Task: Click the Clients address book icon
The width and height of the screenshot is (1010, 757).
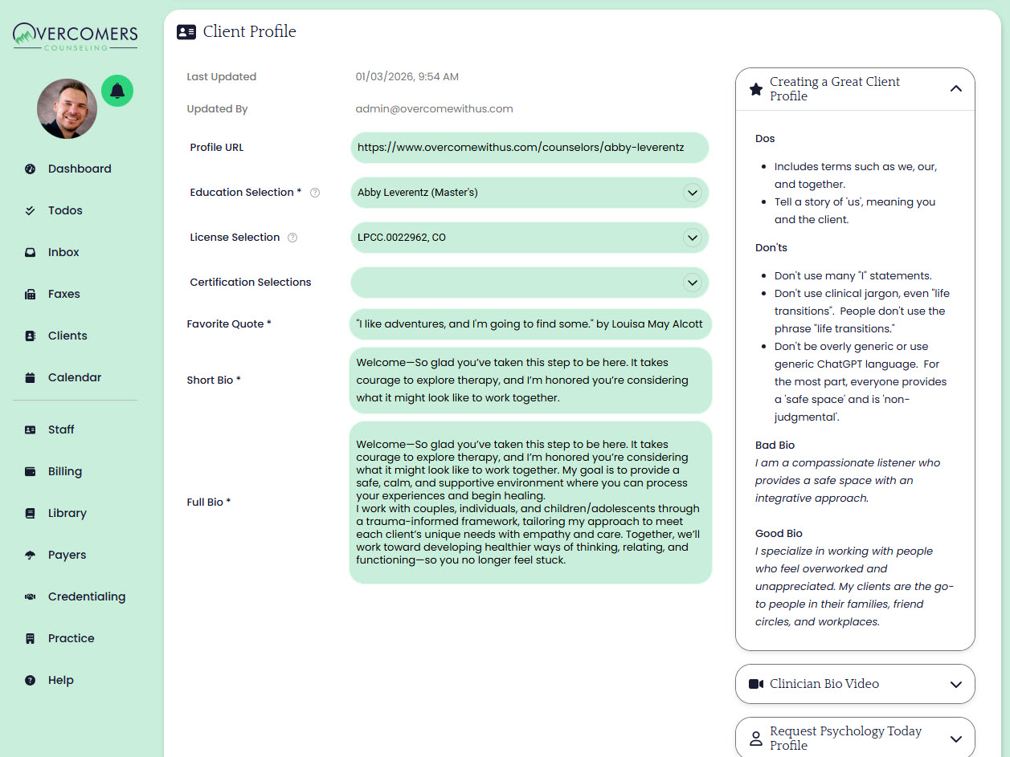Action: [31, 336]
